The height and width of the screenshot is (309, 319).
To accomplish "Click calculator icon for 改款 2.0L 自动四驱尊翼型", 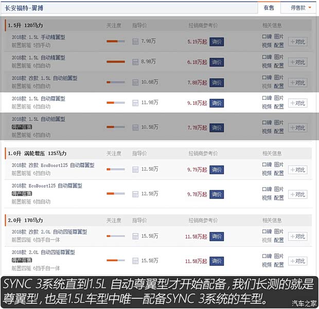I will [x=135, y=237].
